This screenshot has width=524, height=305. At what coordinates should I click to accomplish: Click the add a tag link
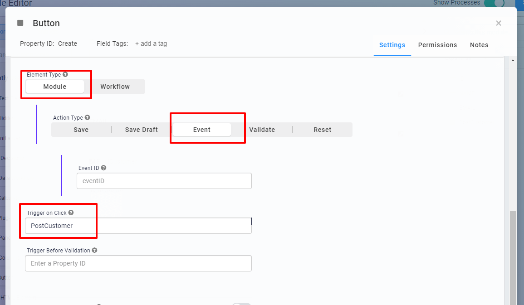(x=151, y=44)
